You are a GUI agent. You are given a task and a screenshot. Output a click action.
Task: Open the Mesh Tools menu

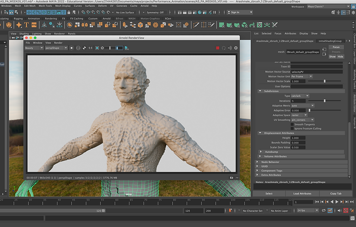click(45, 6)
